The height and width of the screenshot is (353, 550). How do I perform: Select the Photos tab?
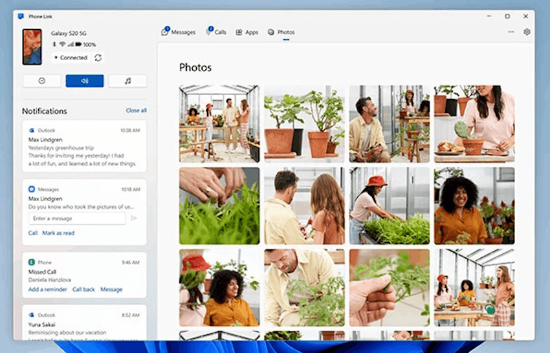(x=281, y=32)
